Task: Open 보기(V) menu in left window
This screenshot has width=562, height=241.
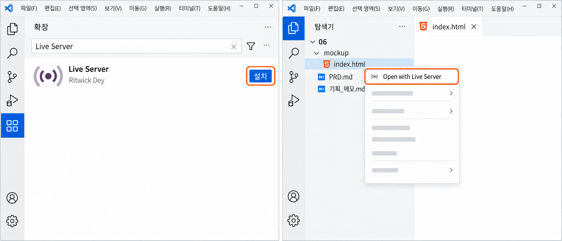Action: [113, 8]
